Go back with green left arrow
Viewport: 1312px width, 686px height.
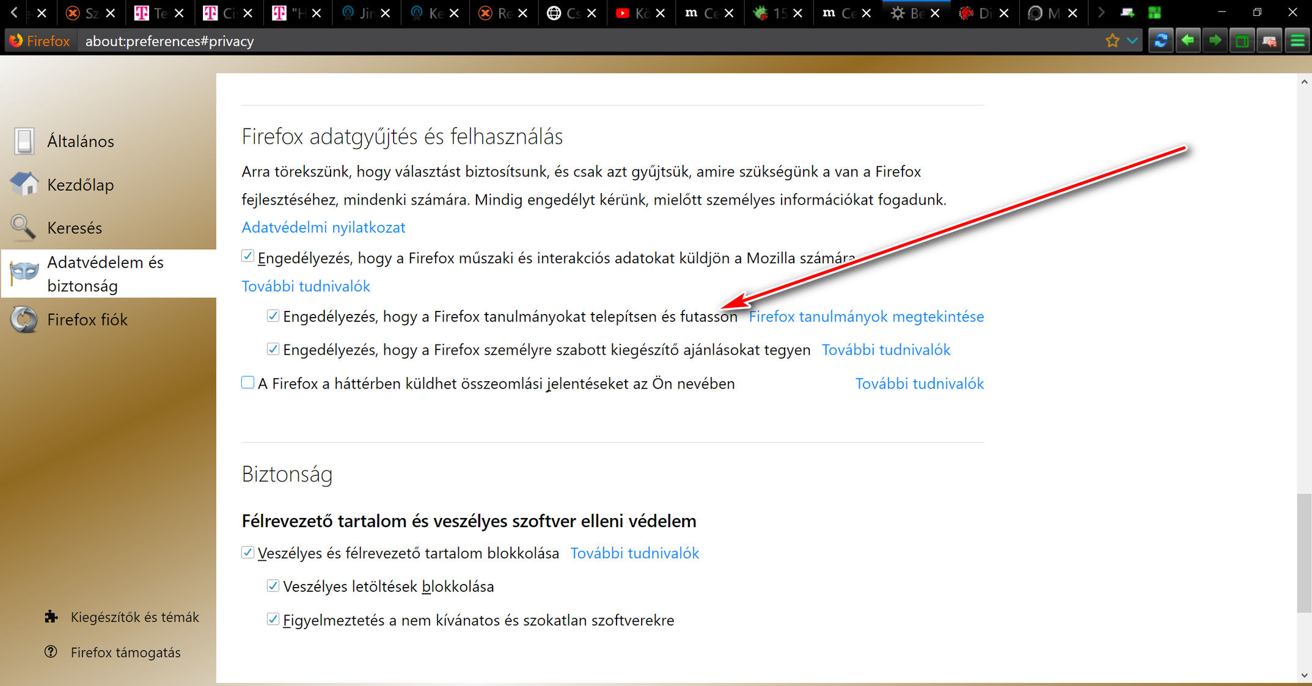pyautogui.click(x=1188, y=41)
